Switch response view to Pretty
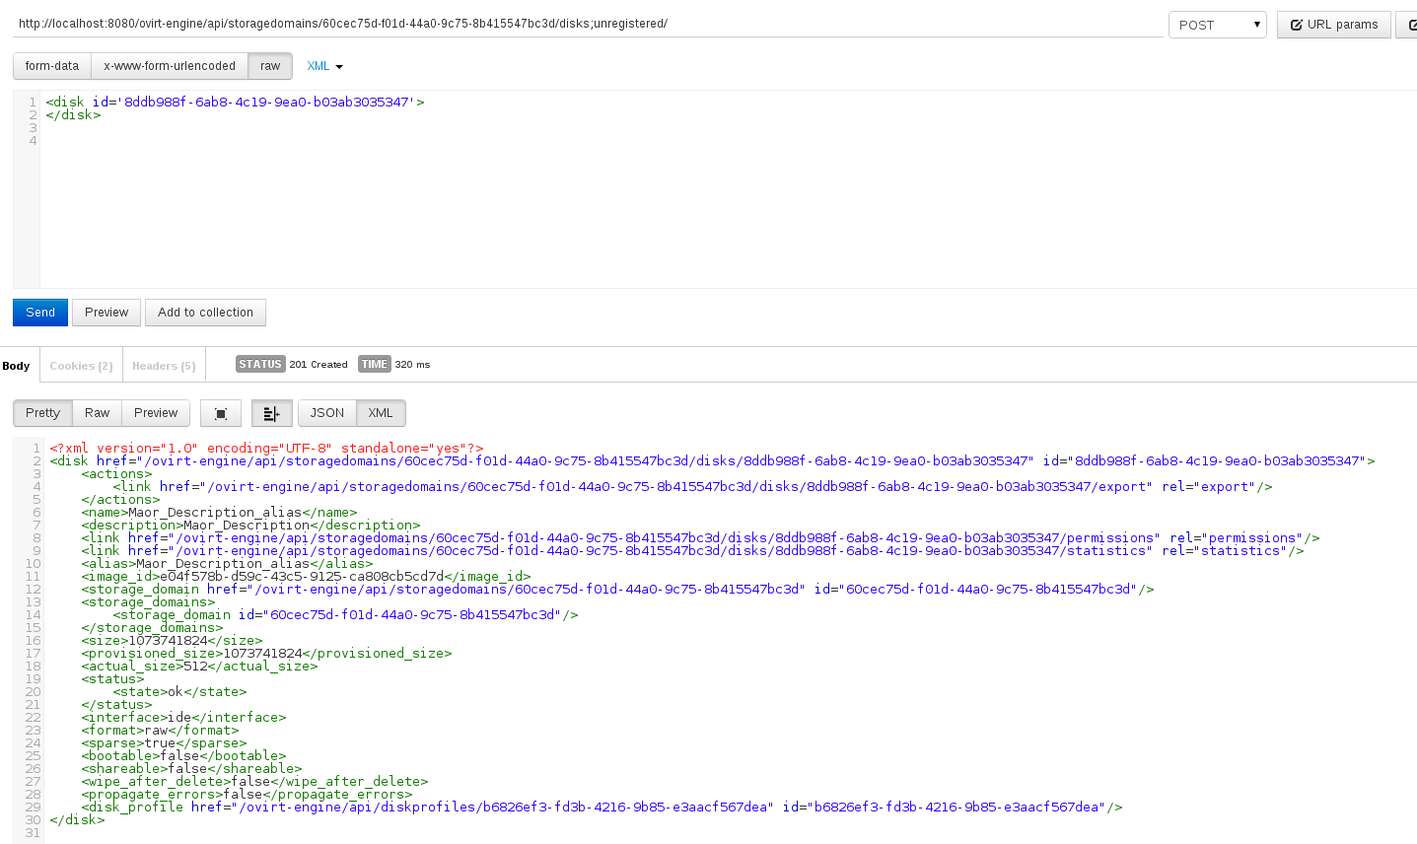1417x844 pixels. pyautogui.click(x=42, y=413)
